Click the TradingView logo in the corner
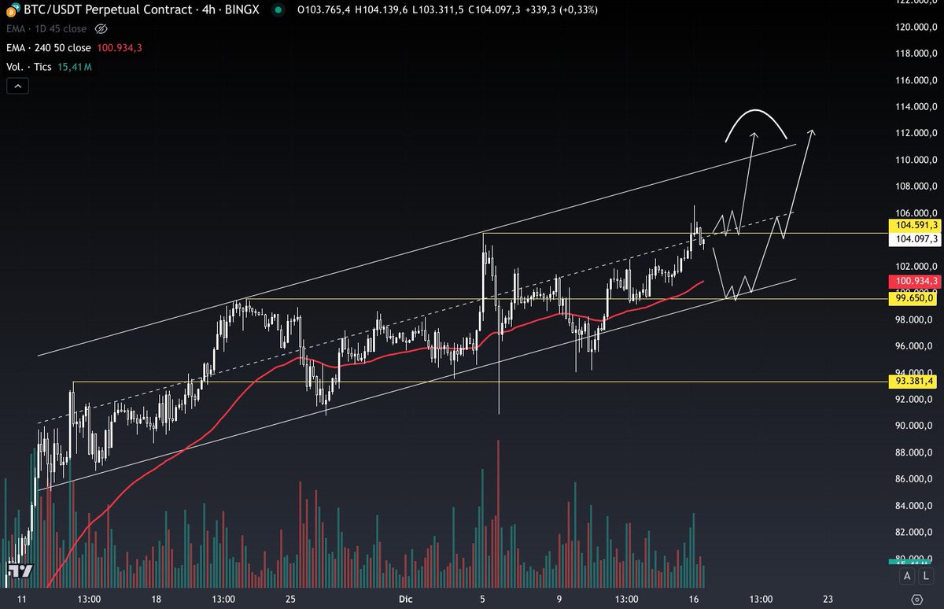Viewport: 944px width, 609px height. coord(20,572)
